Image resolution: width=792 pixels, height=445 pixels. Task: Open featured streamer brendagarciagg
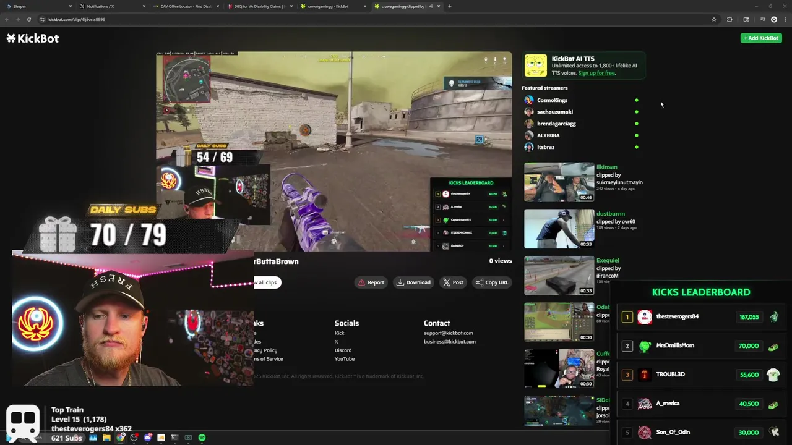(x=556, y=124)
